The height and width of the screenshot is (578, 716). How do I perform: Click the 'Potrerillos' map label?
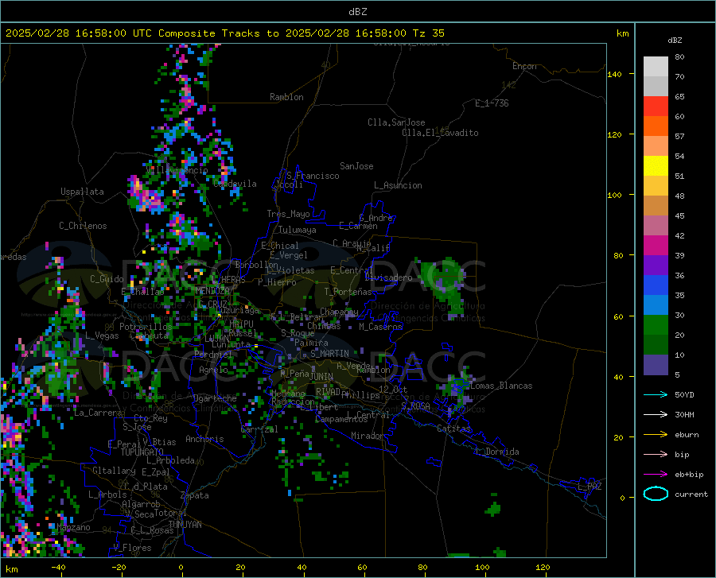point(146,327)
